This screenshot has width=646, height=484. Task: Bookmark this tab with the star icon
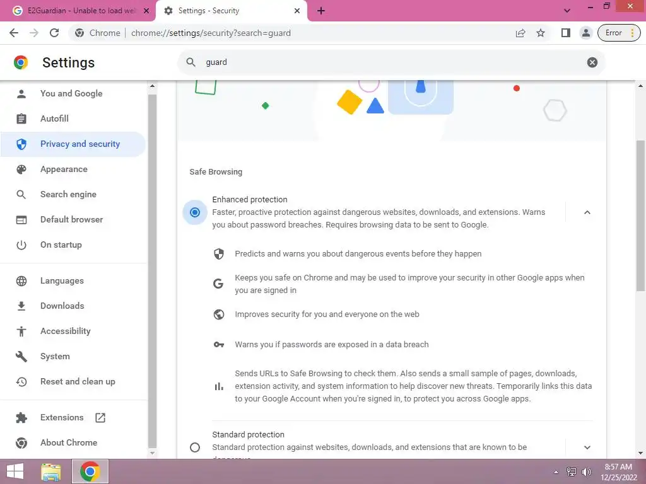coord(541,33)
